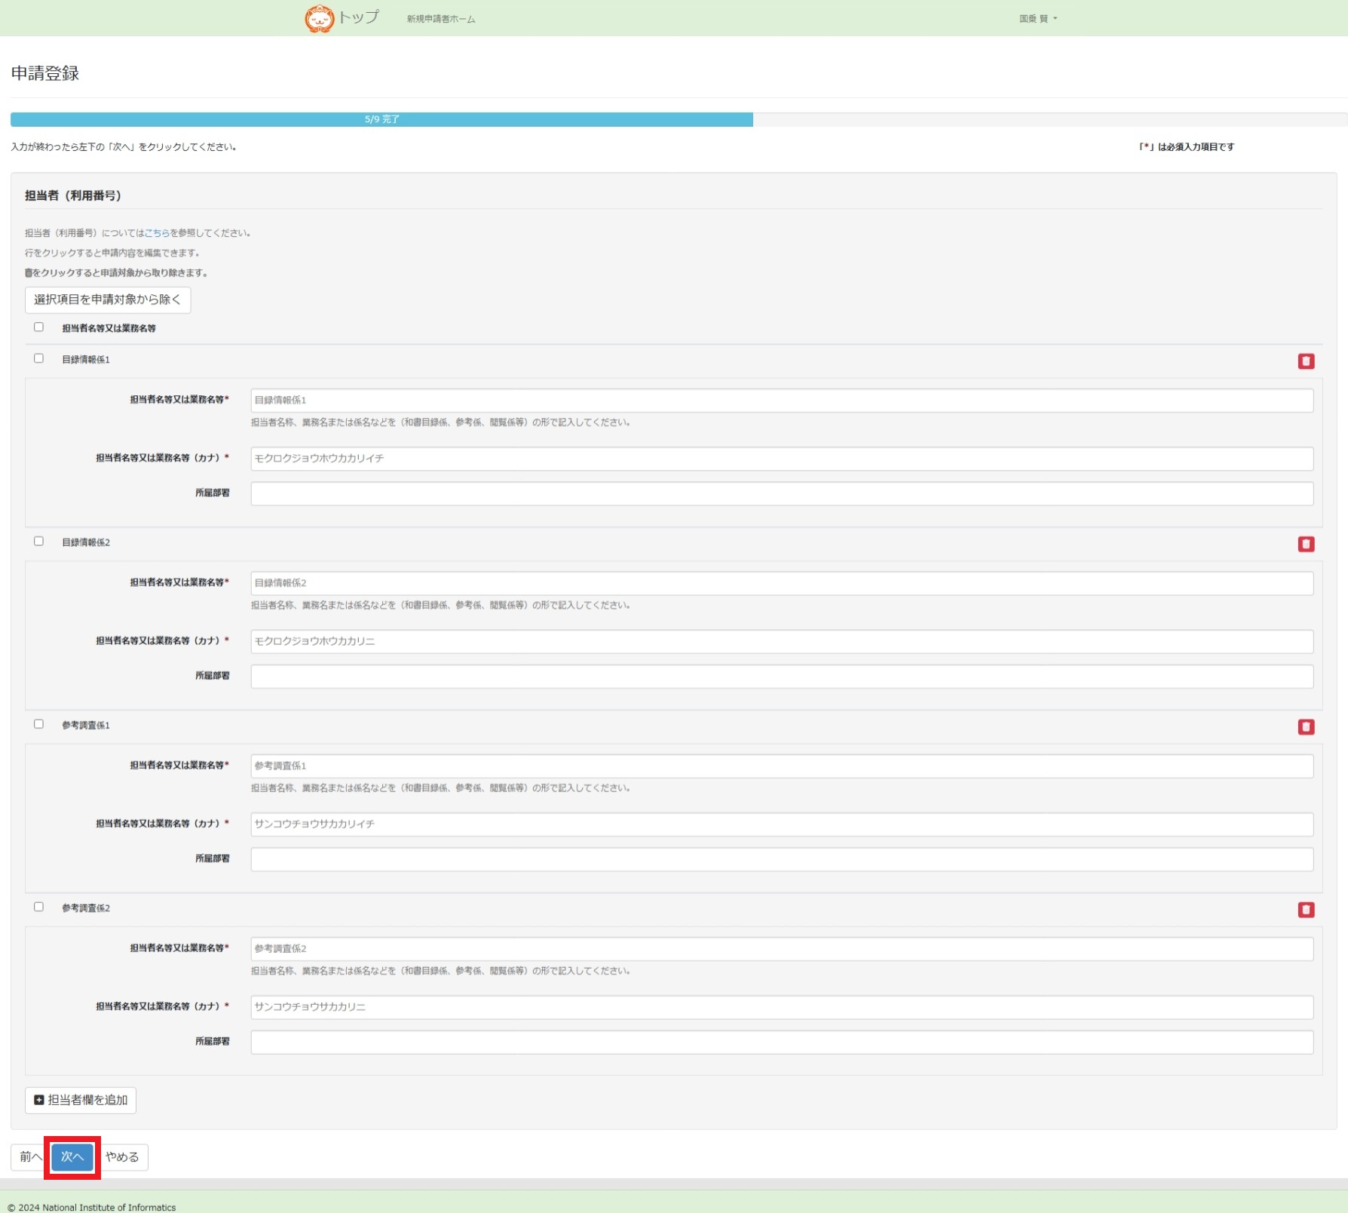The width and height of the screenshot is (1348, 1213).
Task: Edit 参考調査係2 name input field
Action: (x=782, y=948)
